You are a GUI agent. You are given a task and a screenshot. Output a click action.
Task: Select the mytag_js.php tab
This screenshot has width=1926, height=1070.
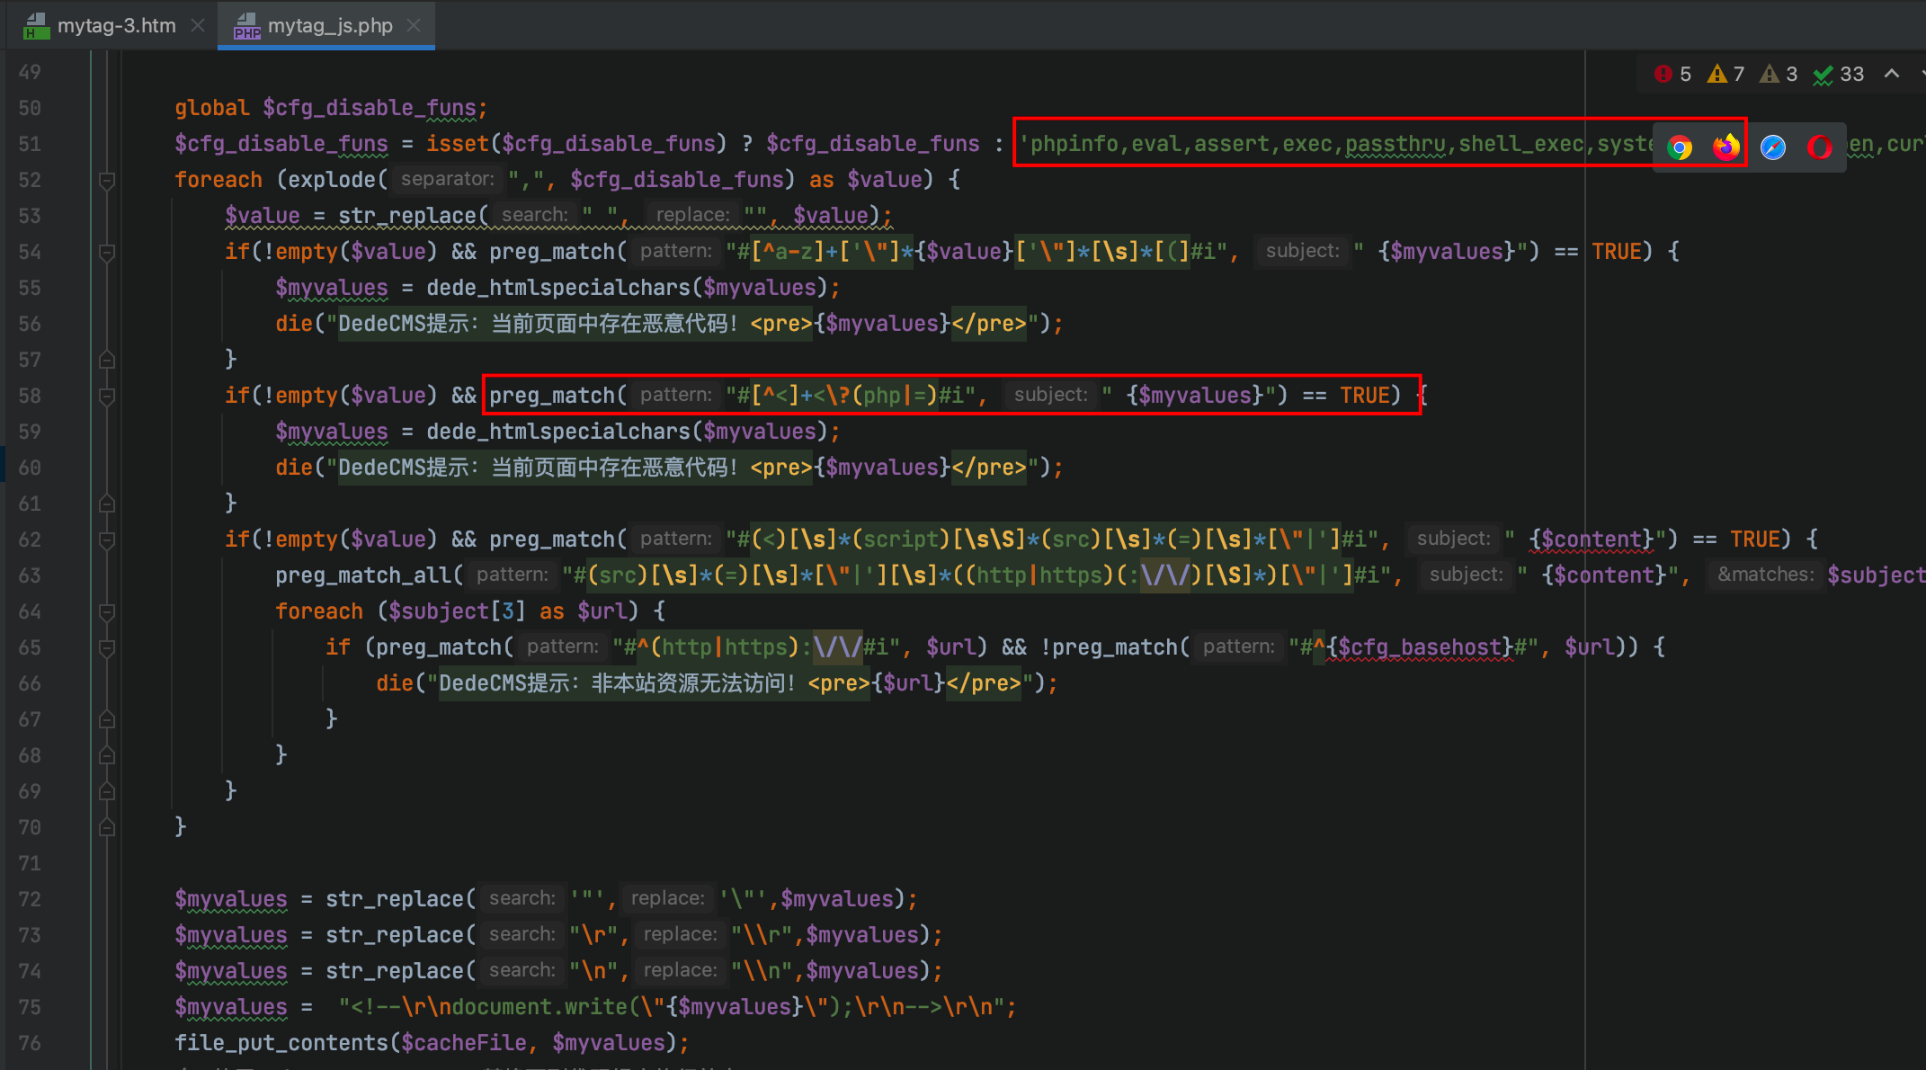click(x=329, y=25)
